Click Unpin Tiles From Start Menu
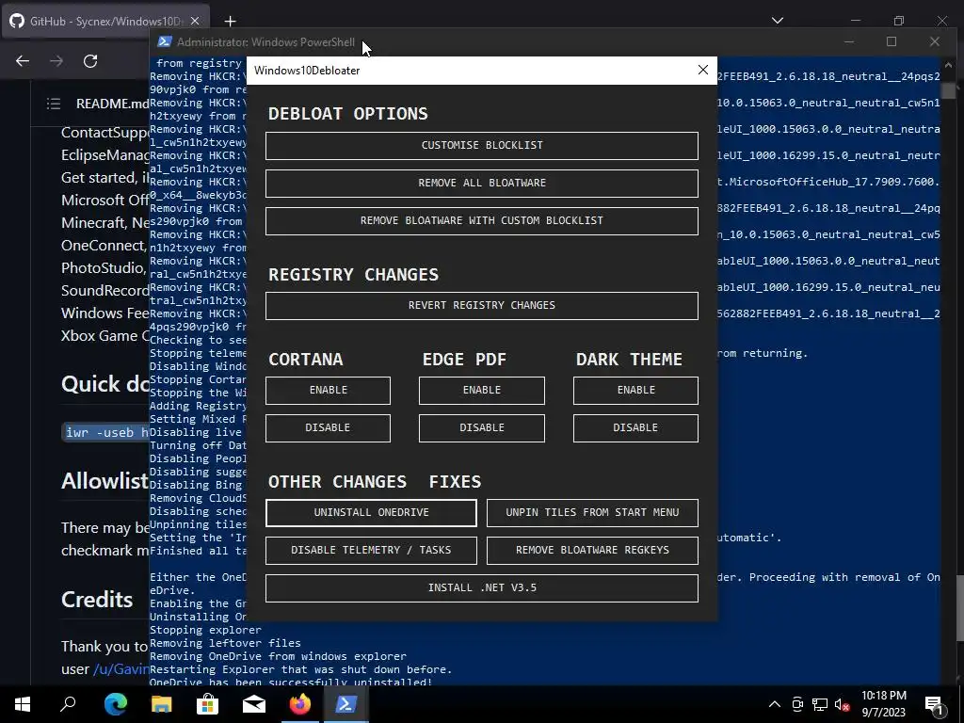This screenshot has width=964, height=723. [592, 513]
